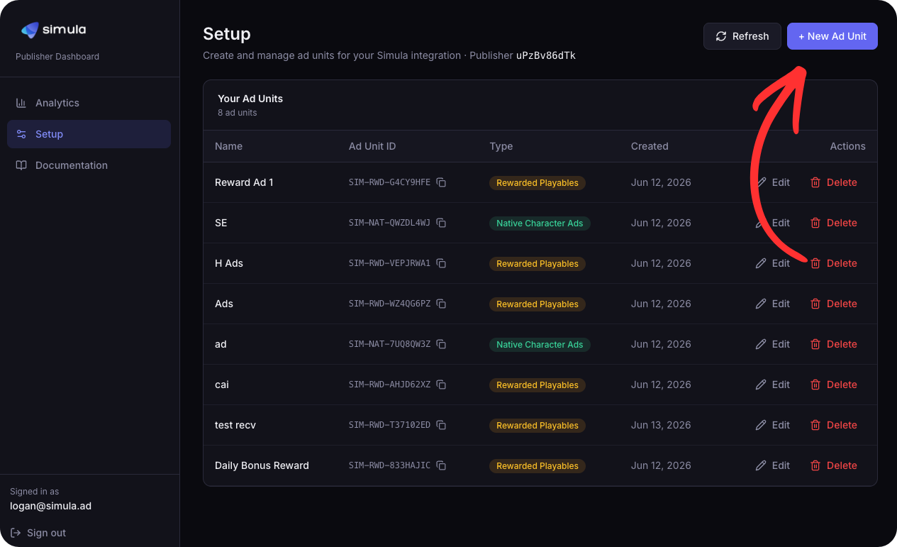897x547 pixels.
Task: Select the publisher ID uPzBv86dTk
Action: pos(546,55)
